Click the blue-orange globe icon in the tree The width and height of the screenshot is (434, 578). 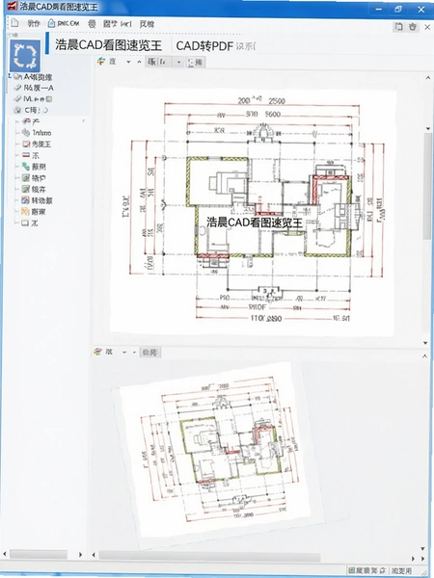pos(25,200)
